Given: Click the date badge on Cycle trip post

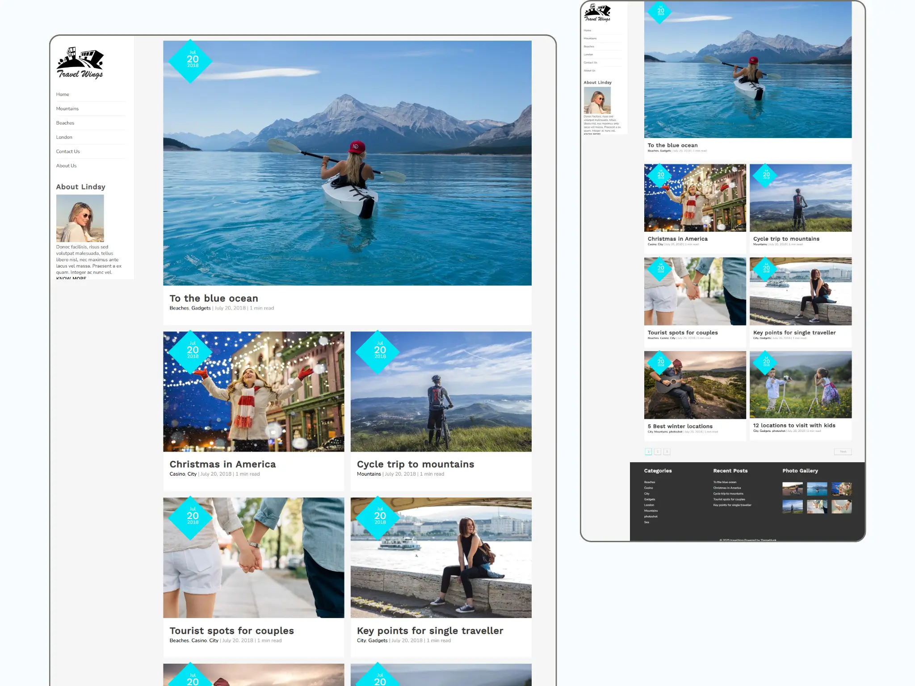Looking at the screenshot, I should 379,351.
